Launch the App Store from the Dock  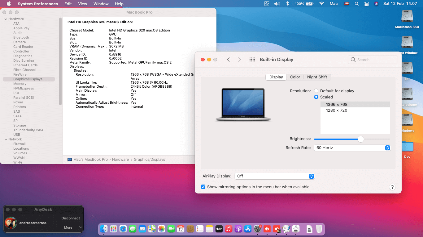(248, 229)
